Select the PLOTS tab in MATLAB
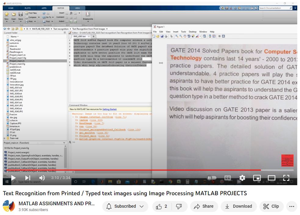 (x=27, y=8)
